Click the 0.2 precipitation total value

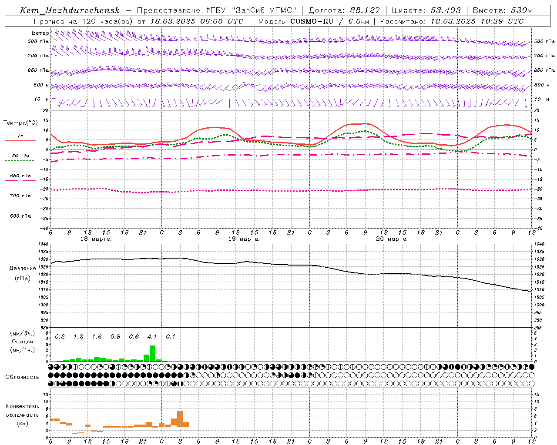[x=60, y=336]
